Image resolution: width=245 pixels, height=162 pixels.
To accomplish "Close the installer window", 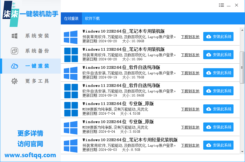I will (237, 5).
